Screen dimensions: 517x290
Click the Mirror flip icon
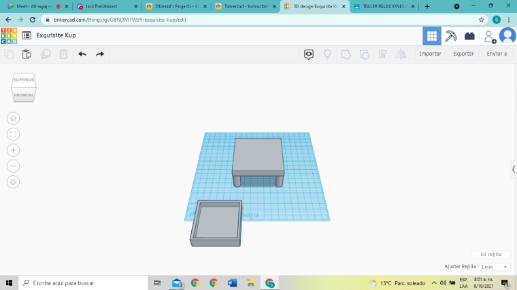[401, 54]
